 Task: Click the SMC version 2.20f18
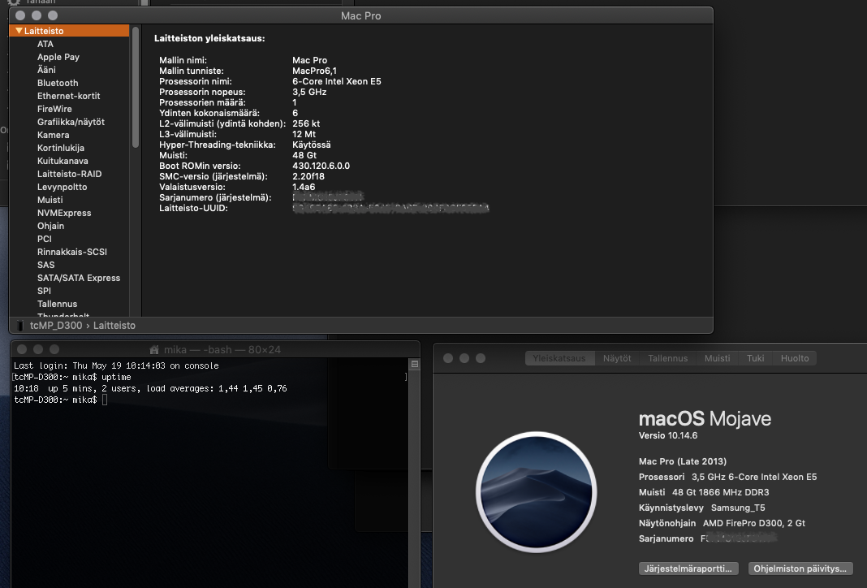pos(308,176)
